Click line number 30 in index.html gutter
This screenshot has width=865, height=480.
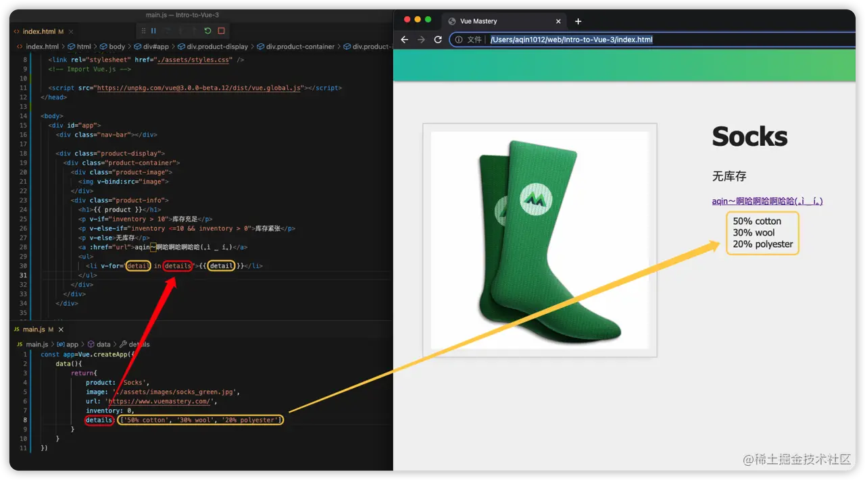click(x=23, y=266)
